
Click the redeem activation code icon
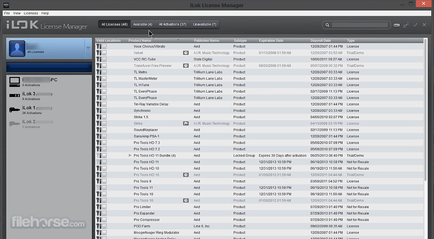click(x=396, y=25)
